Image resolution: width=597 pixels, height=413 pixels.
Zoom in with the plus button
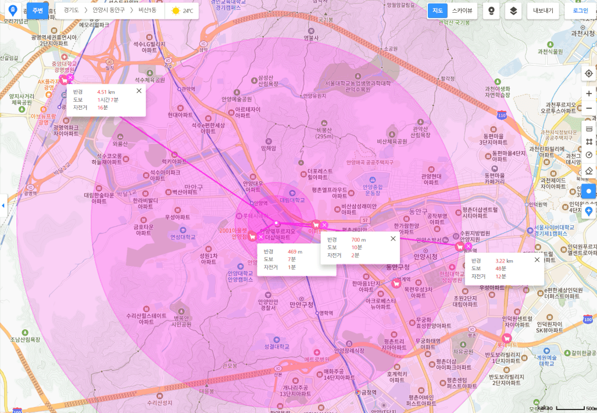(589, 94)
